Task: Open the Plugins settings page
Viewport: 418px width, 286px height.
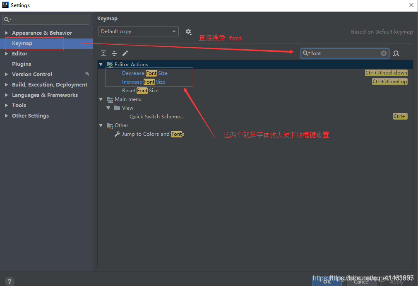Action: coord(22,64)
